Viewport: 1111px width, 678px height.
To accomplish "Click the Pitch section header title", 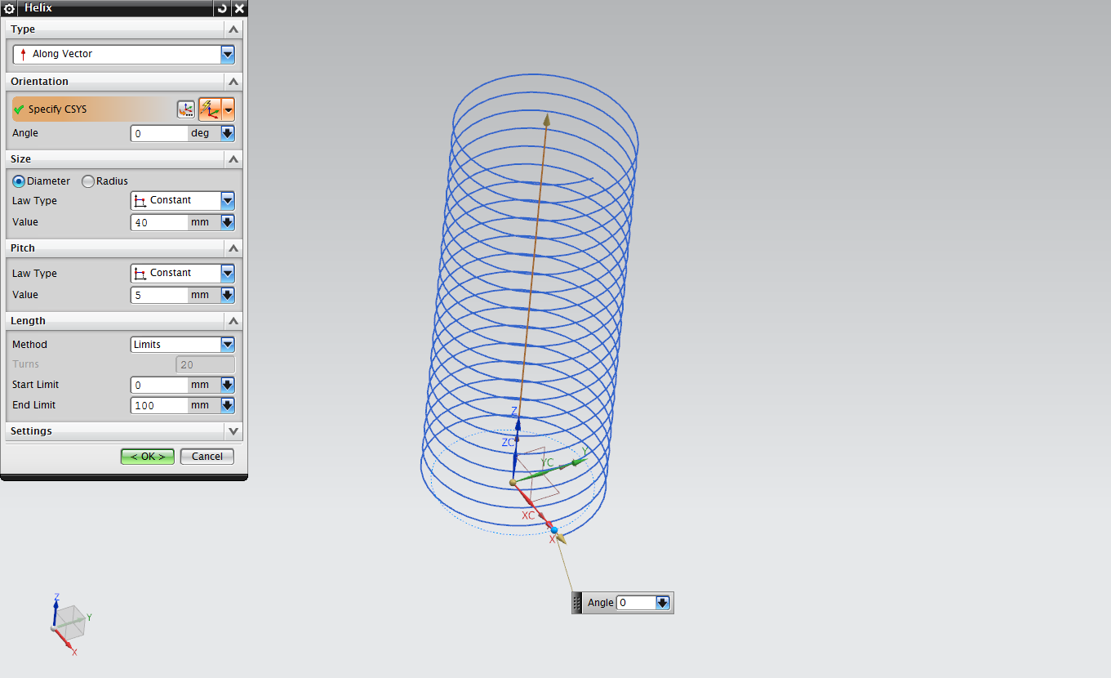I will coord(23,248).
